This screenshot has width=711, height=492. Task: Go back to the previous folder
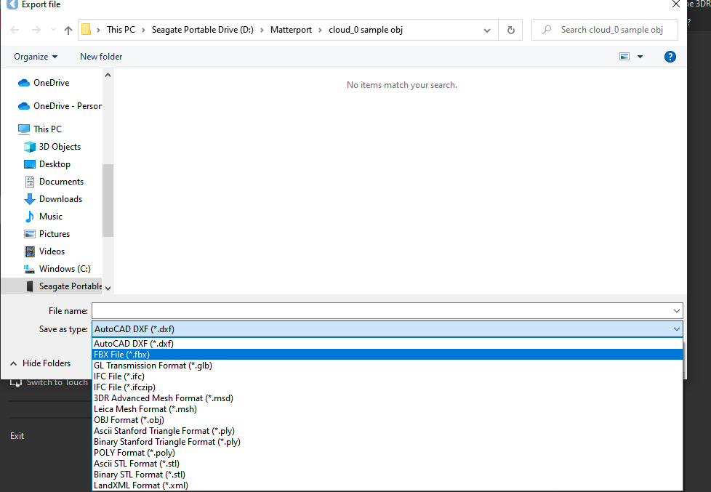(x=15, y=30)
